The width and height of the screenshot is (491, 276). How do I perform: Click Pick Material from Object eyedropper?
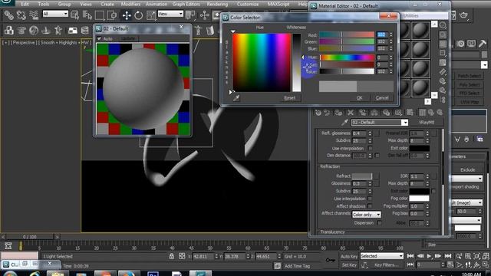[344, 123]
